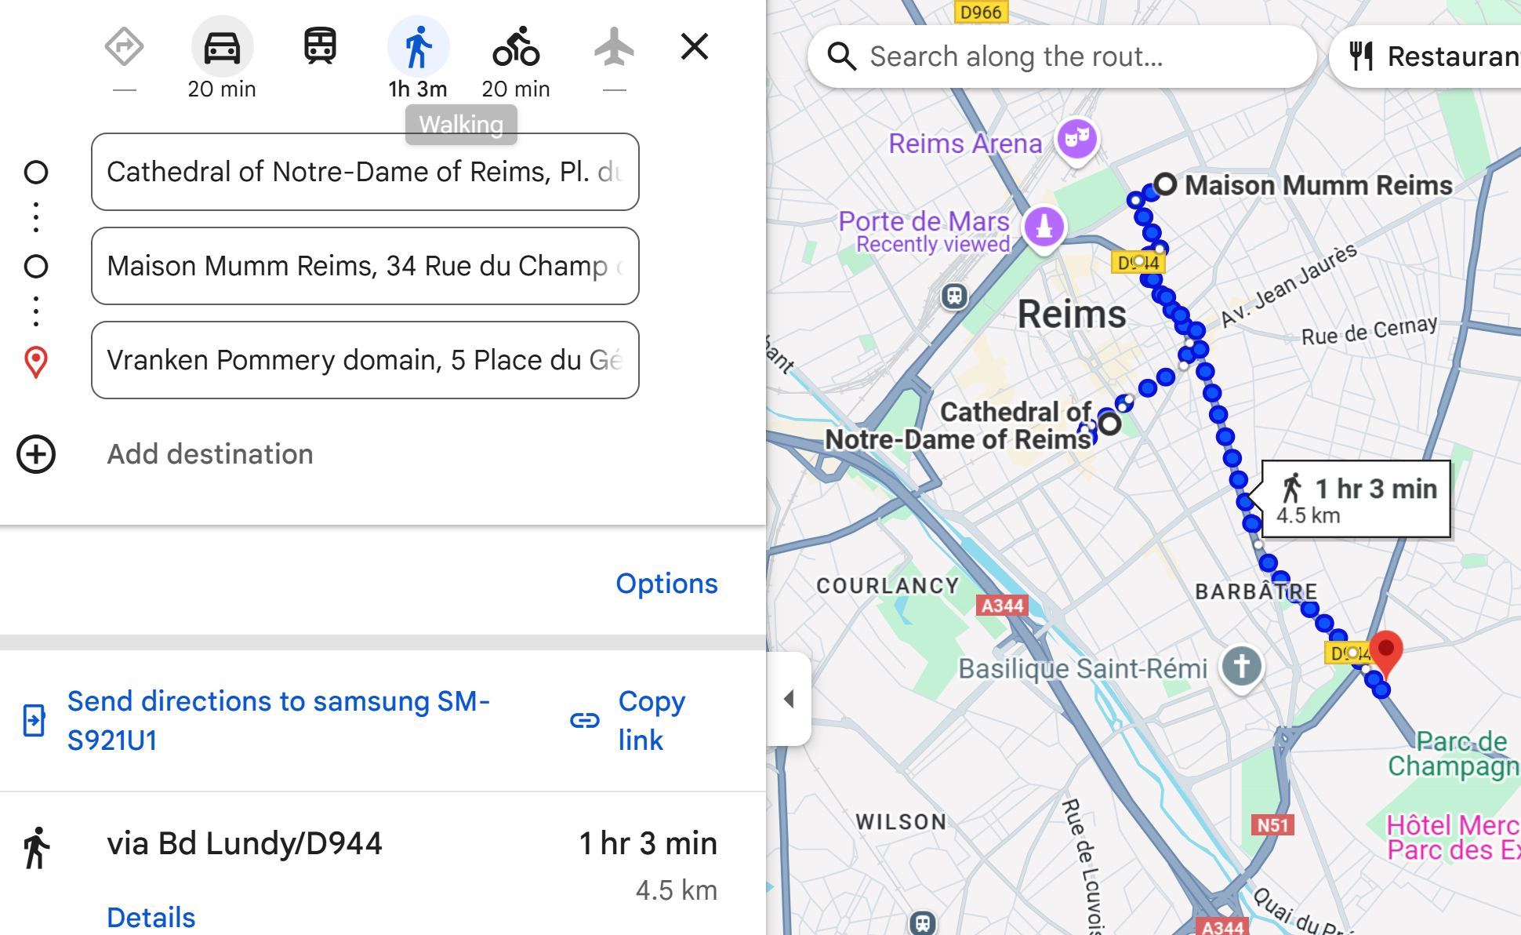Viewport: 1521px width, 935px height.
Task: Click Basilique Saint-Rémi church marker
Action: coord(1242,668)
